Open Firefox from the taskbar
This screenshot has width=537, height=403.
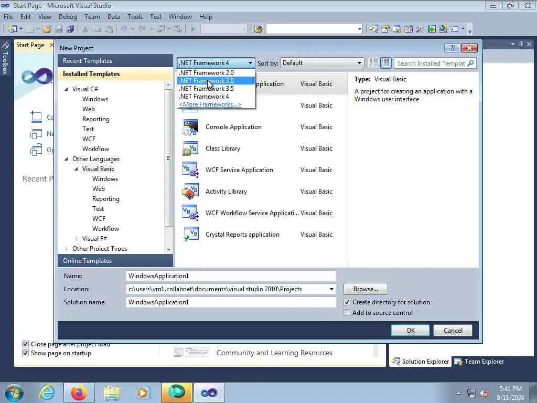coord(79,393)
